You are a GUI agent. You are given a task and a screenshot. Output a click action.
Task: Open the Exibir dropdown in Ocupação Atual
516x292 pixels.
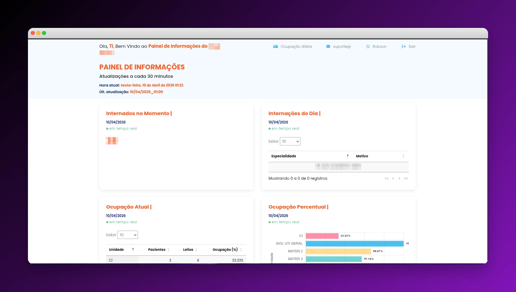pos(128,235)
